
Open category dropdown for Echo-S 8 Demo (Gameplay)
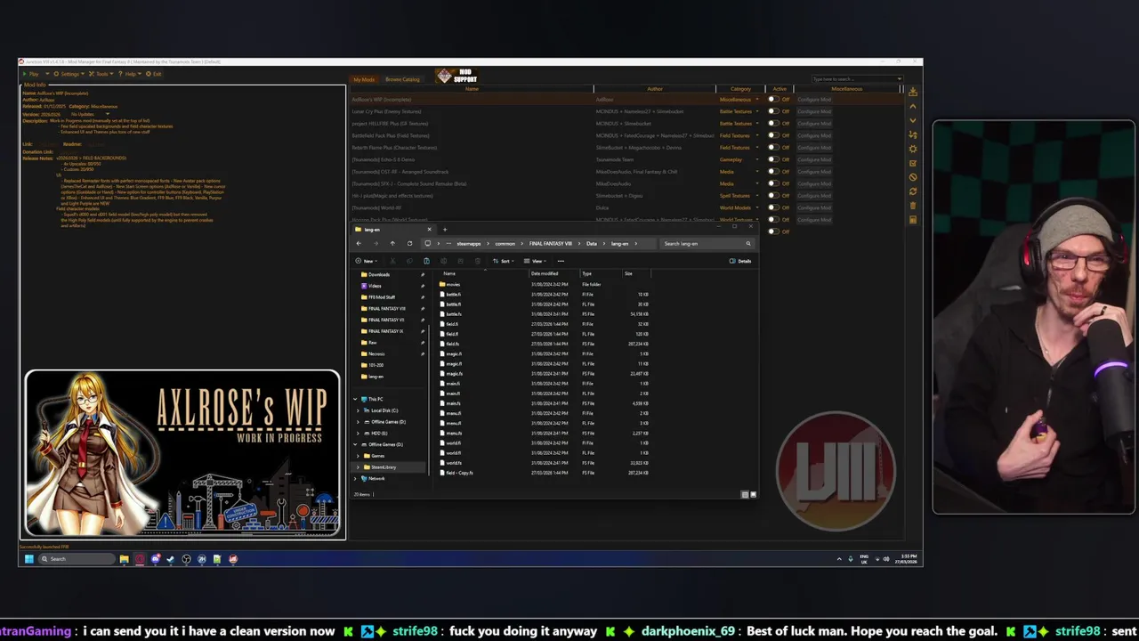click(x=757, y=159)
